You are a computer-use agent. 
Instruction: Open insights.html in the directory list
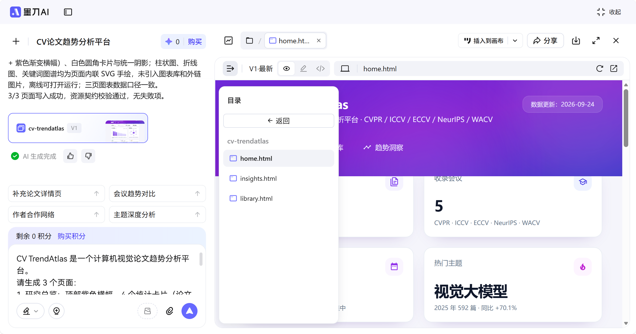(x=278, y=178)
